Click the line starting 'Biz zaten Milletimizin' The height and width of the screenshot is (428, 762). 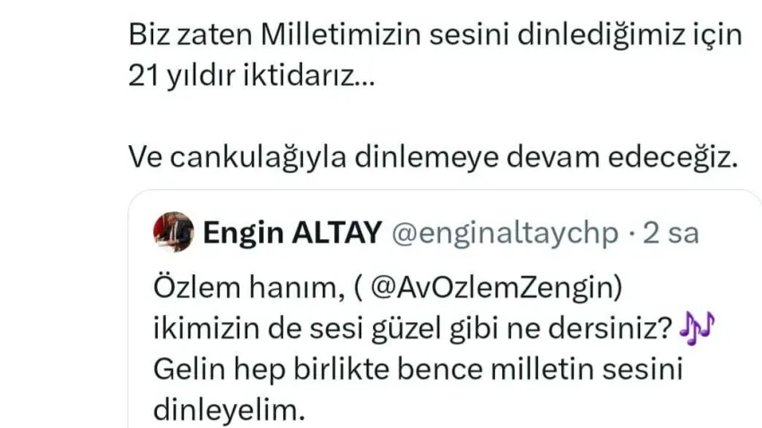point(436,35)
